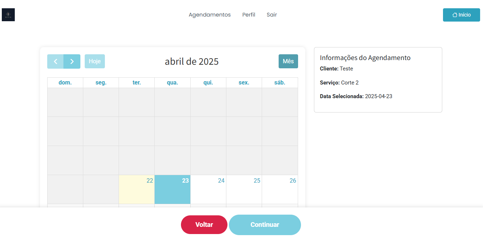The width and height of the screenshot is (483, 238).
Task: Click the dom. weekday column header
Action: 65,83
